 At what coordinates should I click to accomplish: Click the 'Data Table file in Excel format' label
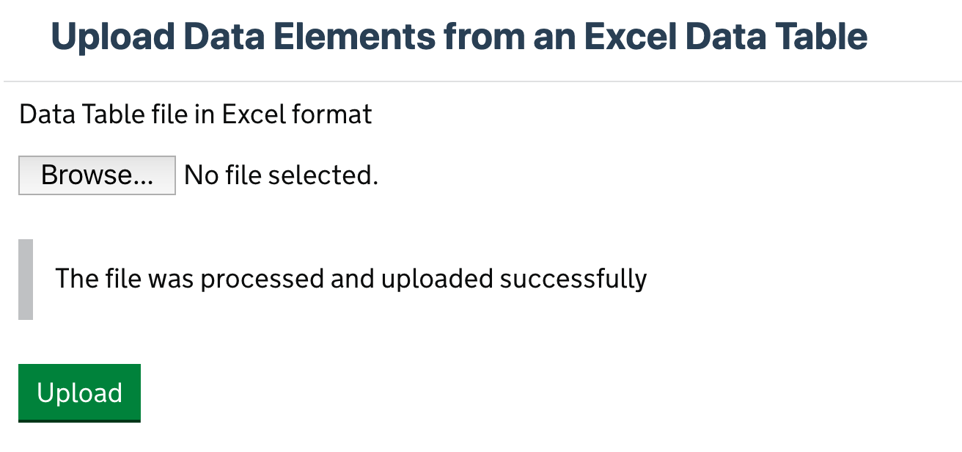(195, 114)
